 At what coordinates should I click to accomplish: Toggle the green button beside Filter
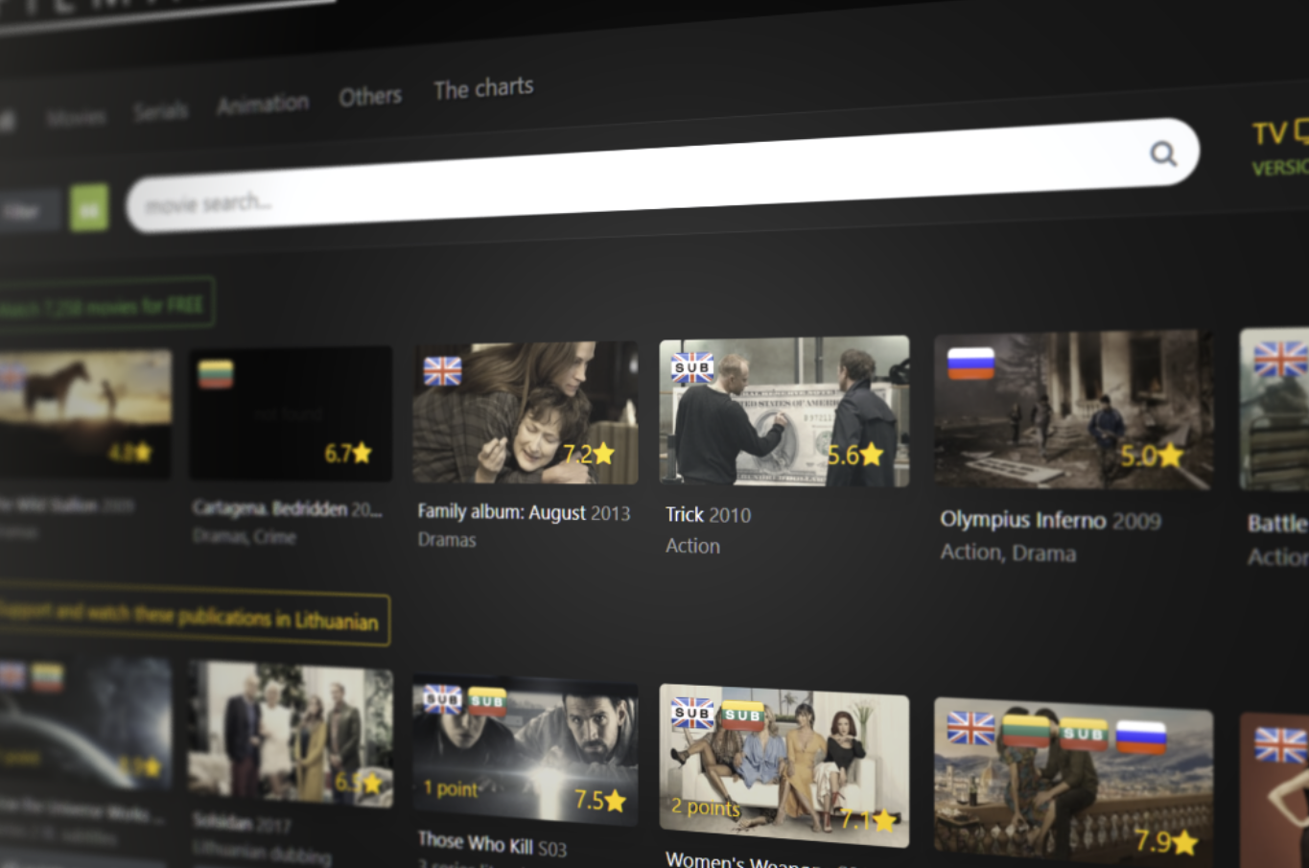(x=89, y=209)
